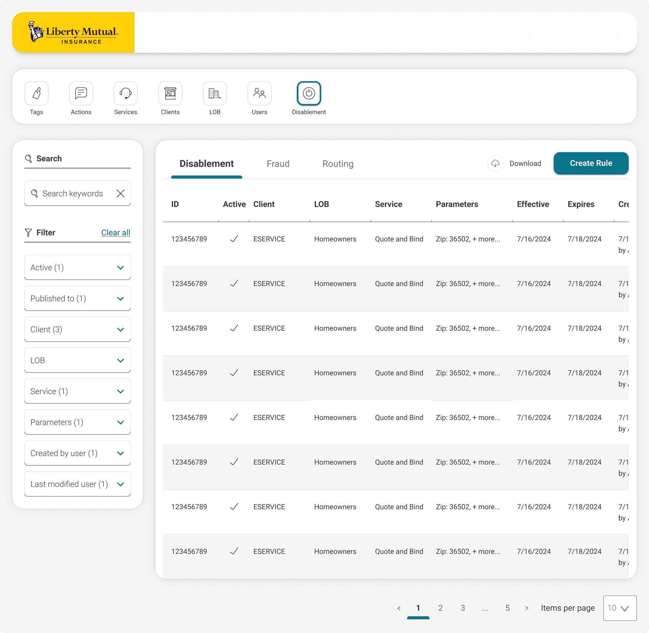Open the Clients section icon
The height and width of the screenshot is (633, 649).
coord(170,93)
